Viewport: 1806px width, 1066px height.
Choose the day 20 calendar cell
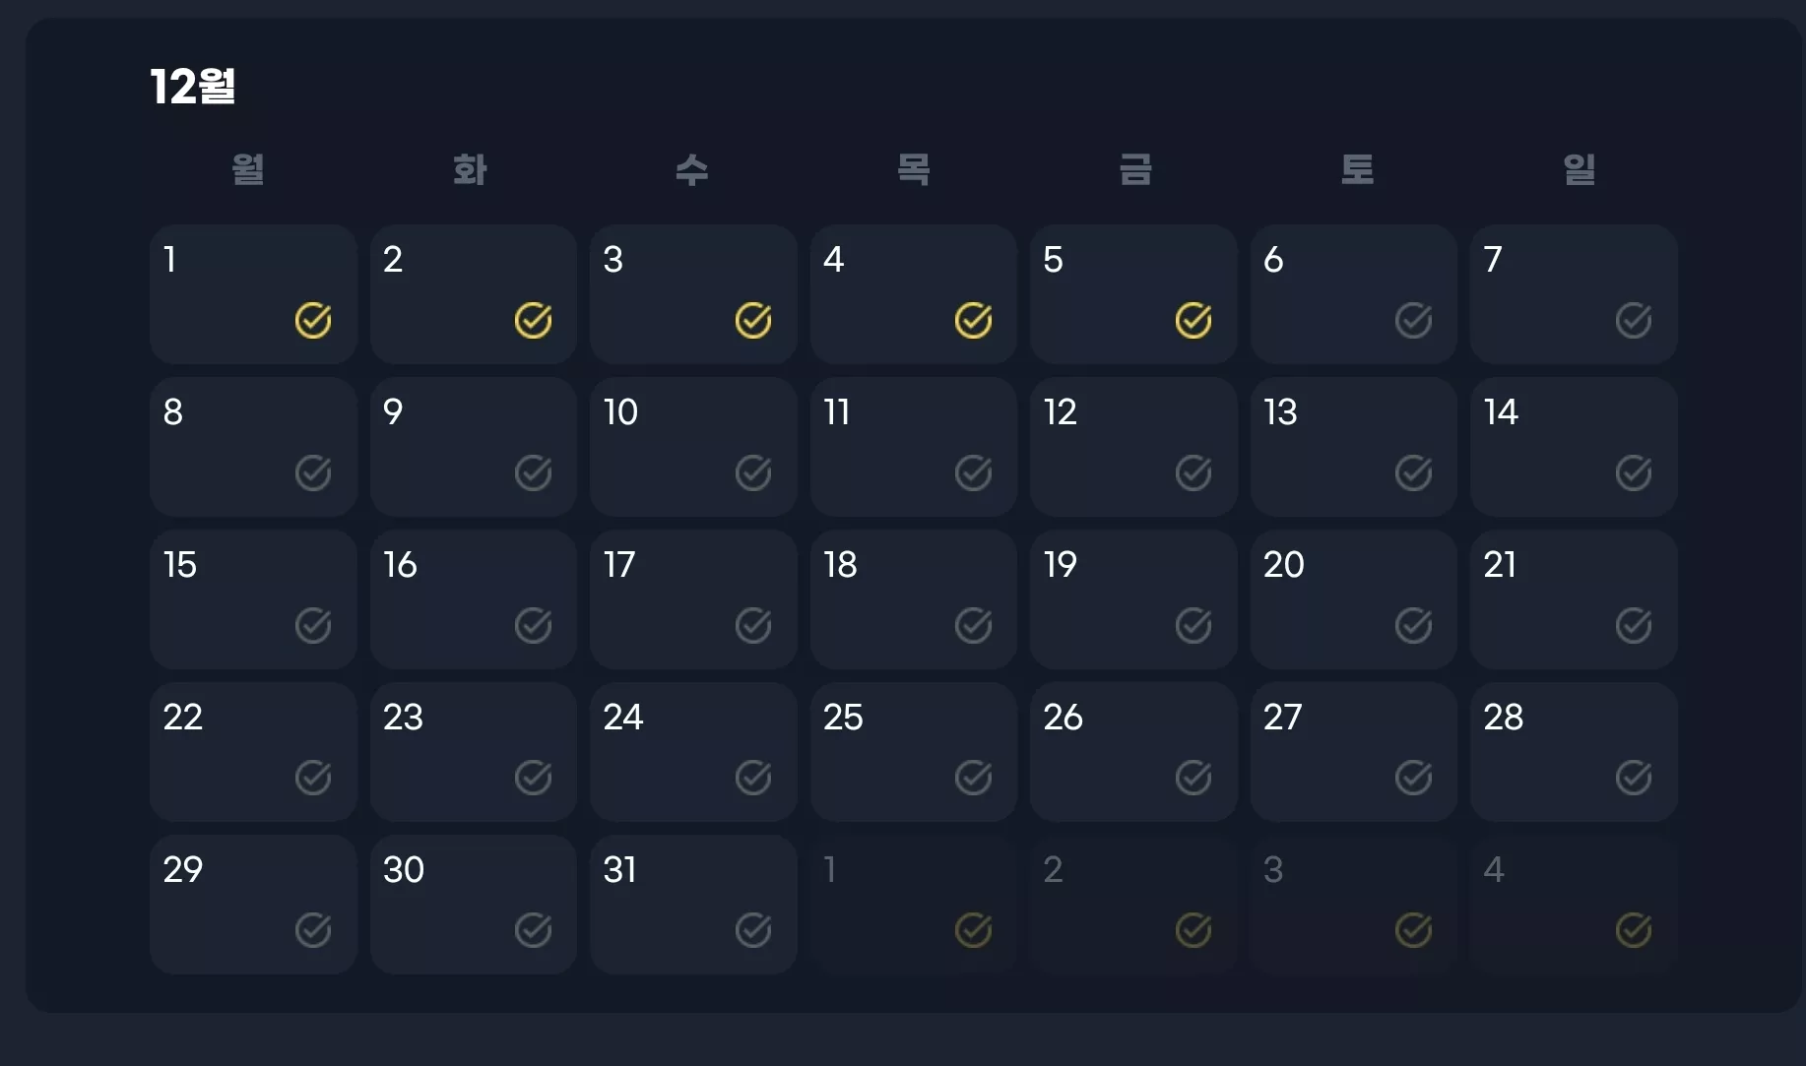coord(1354,599)
